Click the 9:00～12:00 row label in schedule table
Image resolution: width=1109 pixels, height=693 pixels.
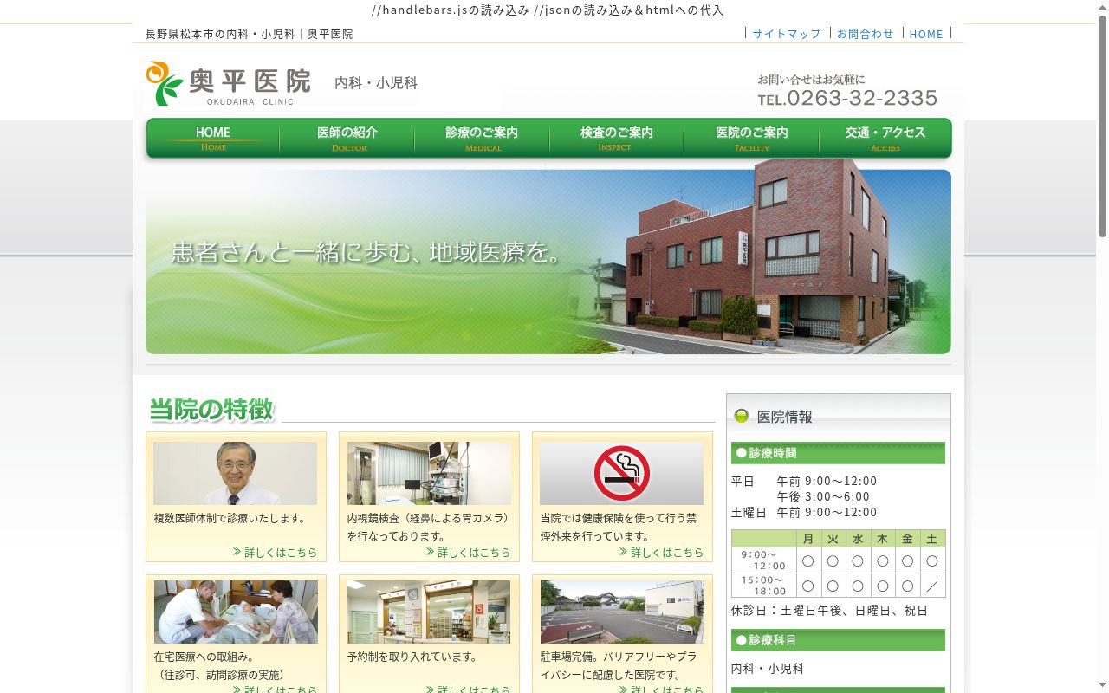coord(763,560)
